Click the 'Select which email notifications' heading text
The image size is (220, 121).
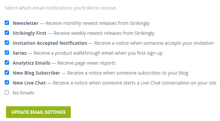pyautogui.click(x=61, y=8)
